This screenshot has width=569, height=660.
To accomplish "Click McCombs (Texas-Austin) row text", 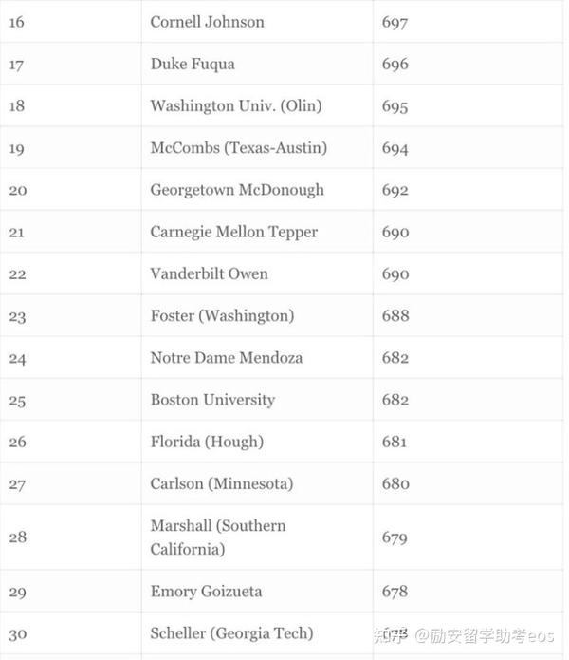I will [x=239, y=148].
